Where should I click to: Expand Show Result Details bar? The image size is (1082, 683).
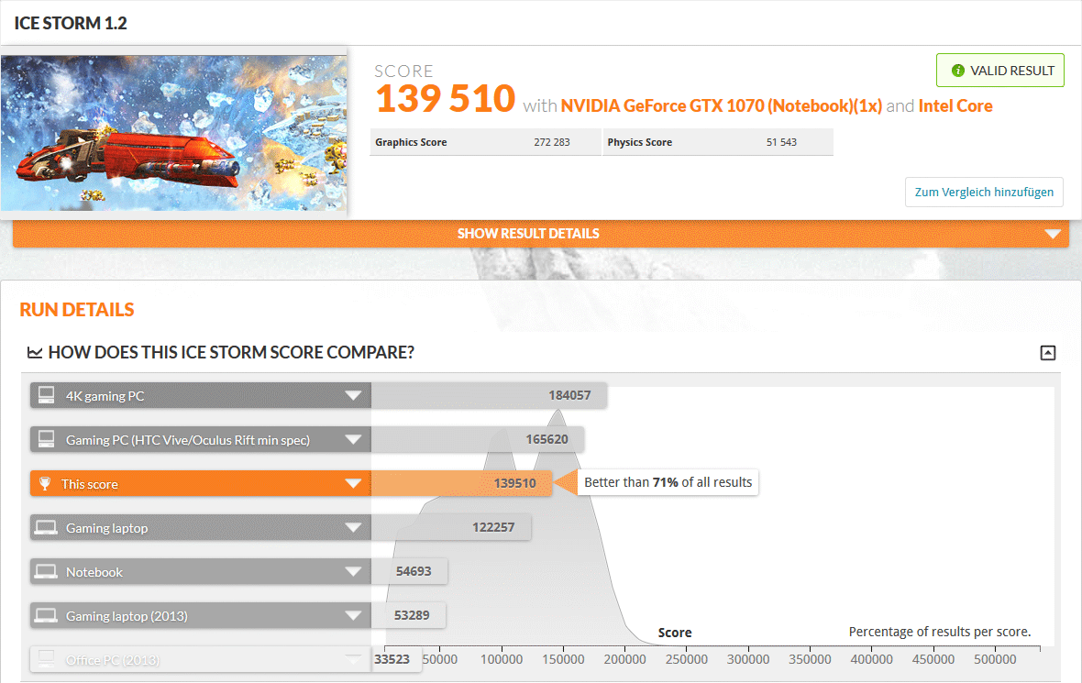point(540,234)
